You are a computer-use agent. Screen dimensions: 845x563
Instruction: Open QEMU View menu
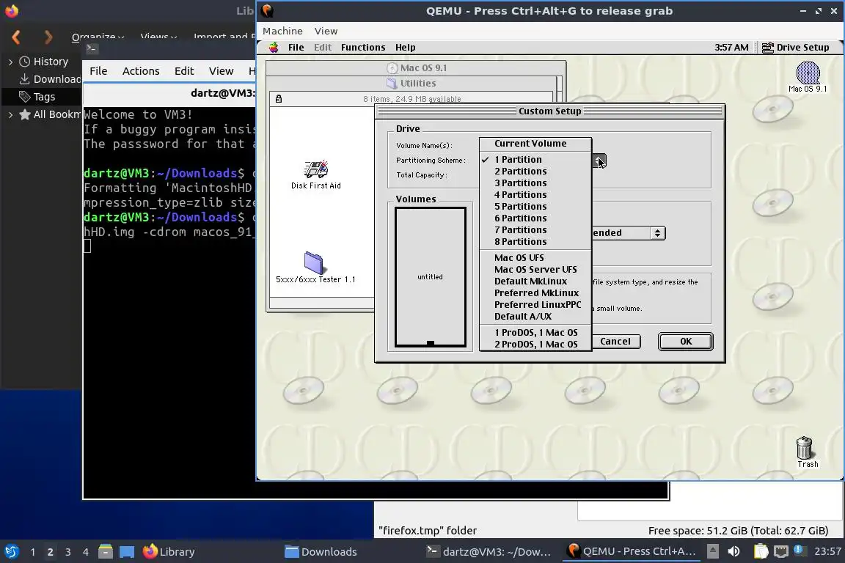click(326, 32)
